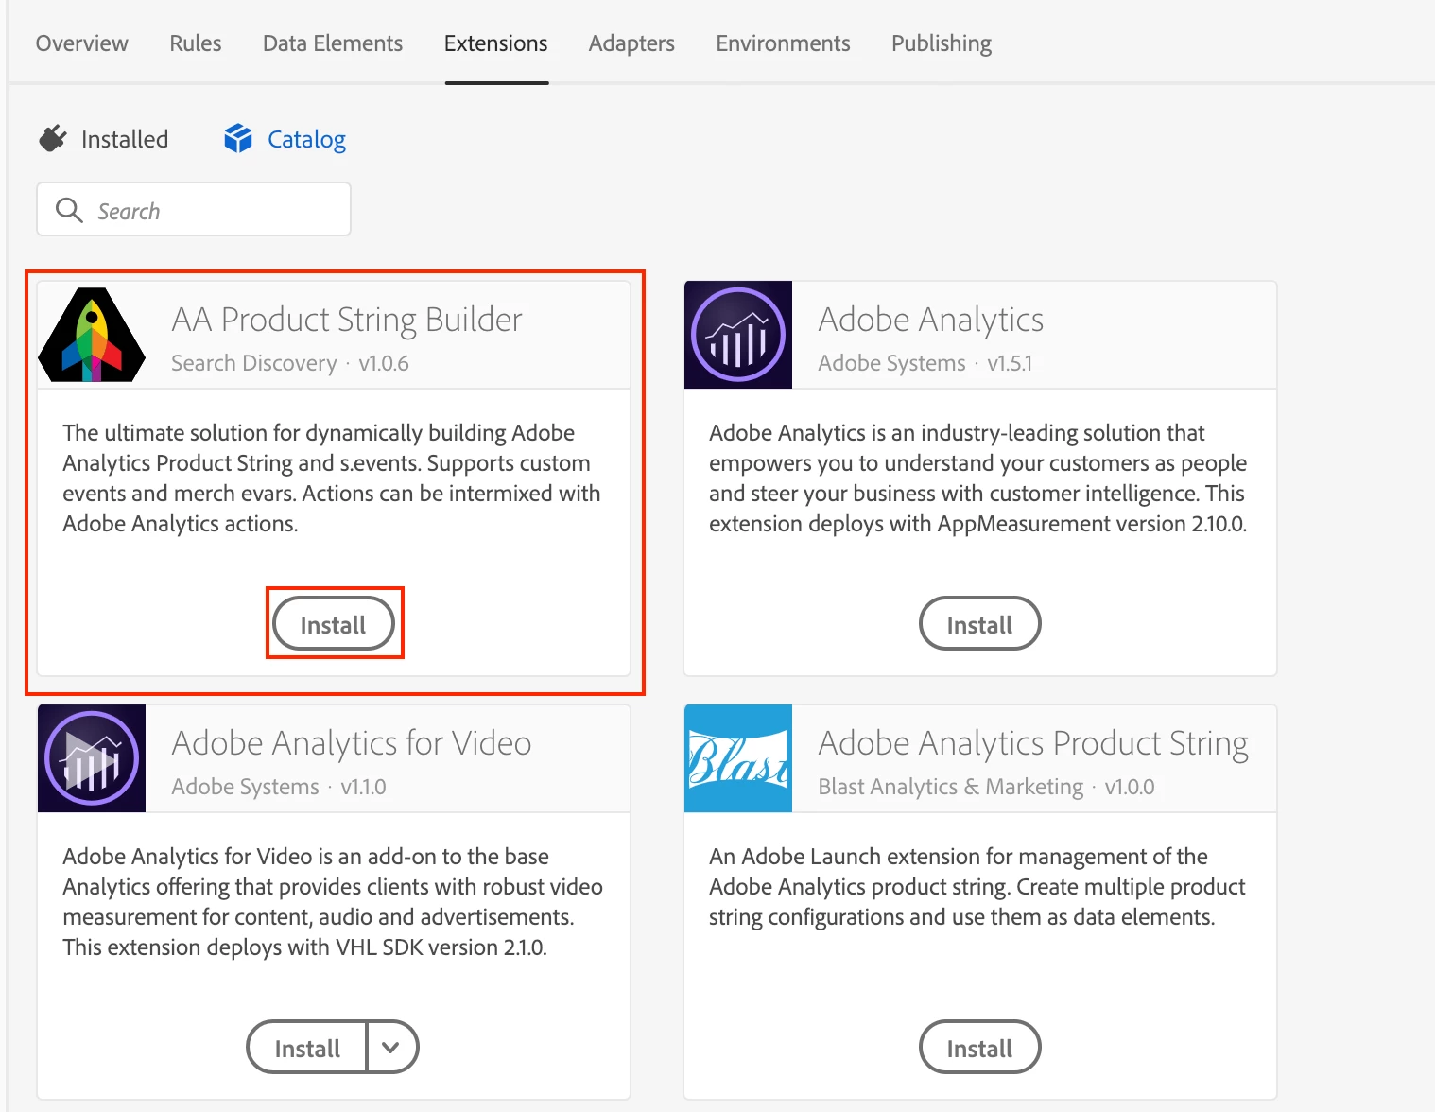1435x1112 pixels.
Task: Click the Adobe Analytics chart logo
Action: [738, 335]
